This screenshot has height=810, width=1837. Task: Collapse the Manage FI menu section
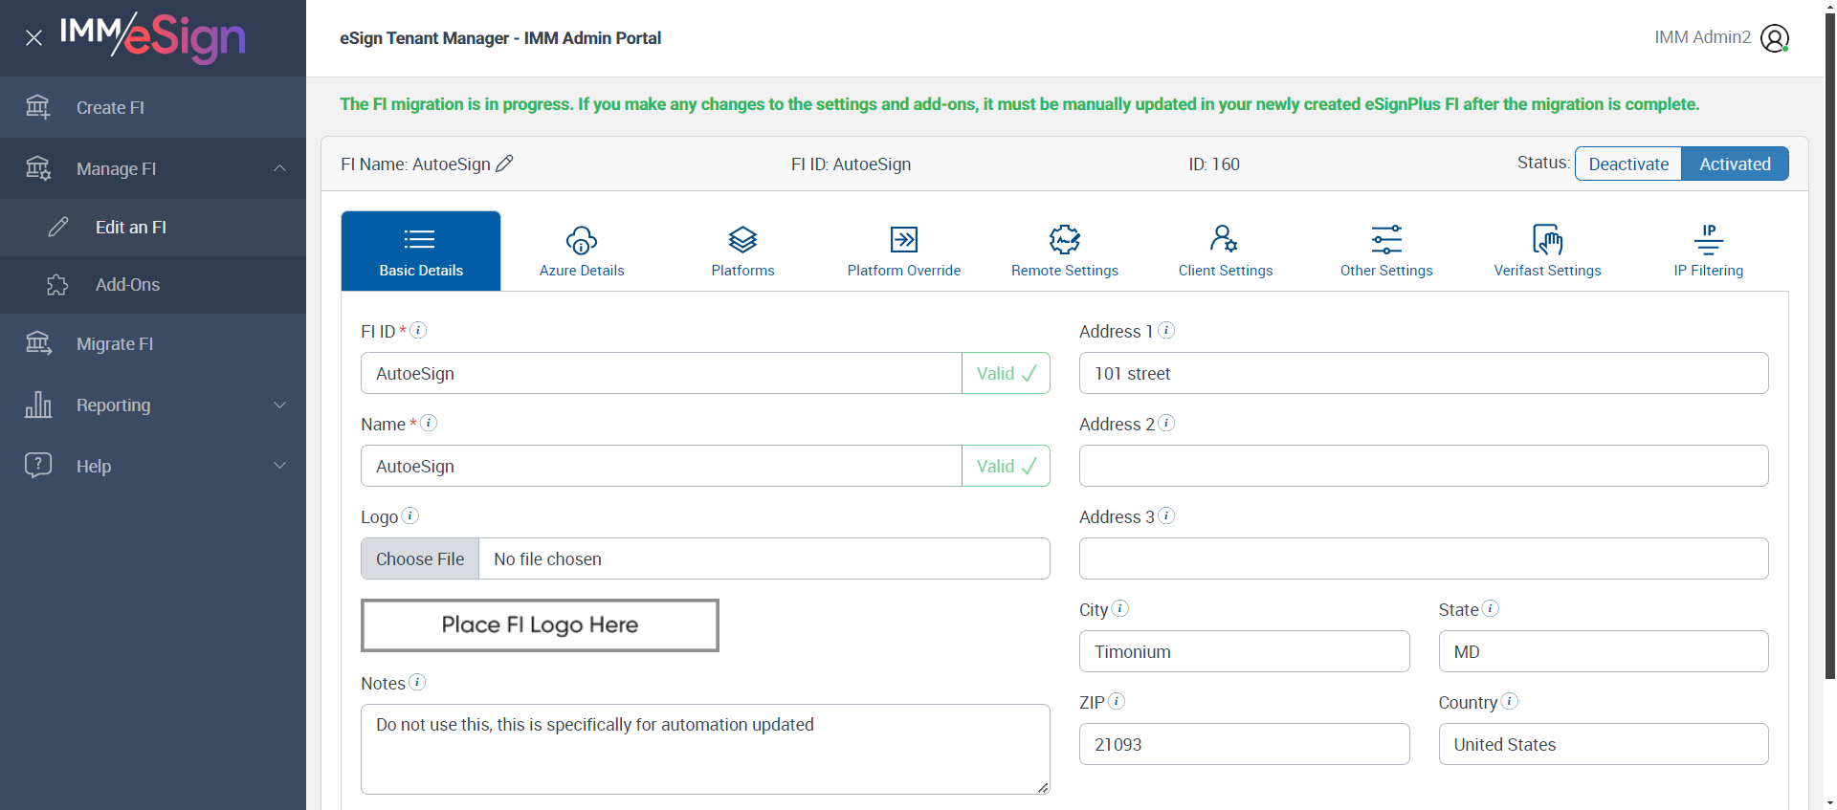pyautogui.click(x=279, y=168)
